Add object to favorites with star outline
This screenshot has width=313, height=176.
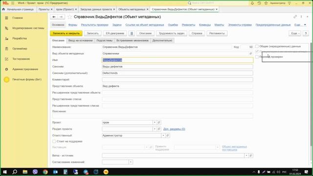pos(69,17)
